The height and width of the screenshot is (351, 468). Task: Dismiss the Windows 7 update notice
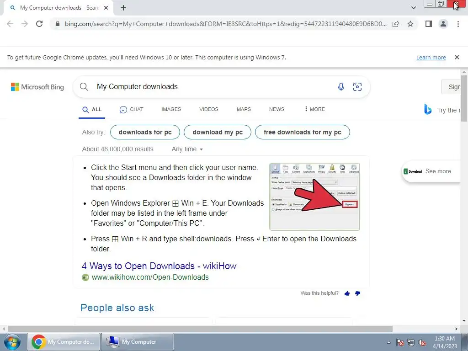point(457,57)
